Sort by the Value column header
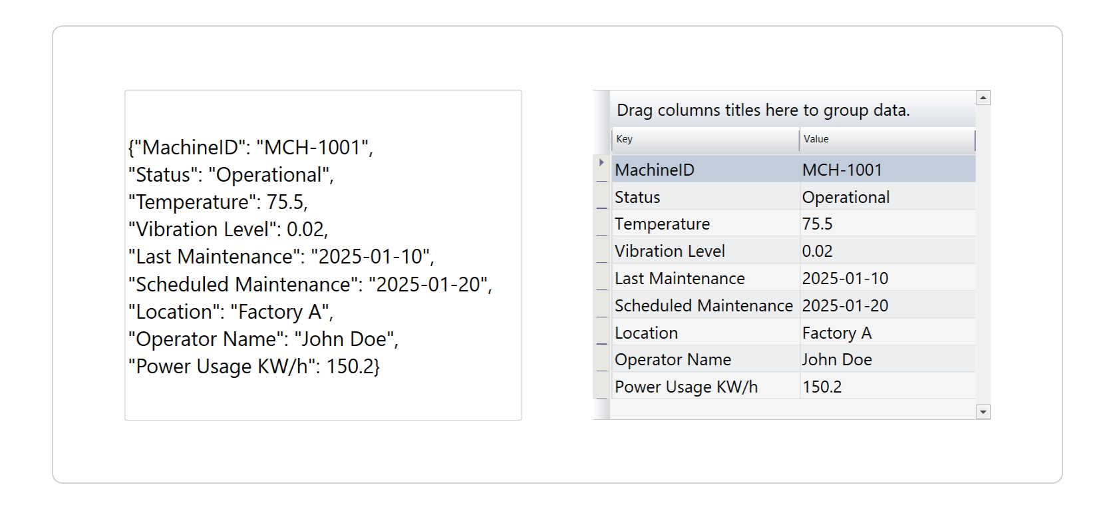1115x509 pixels. point(886,140)
